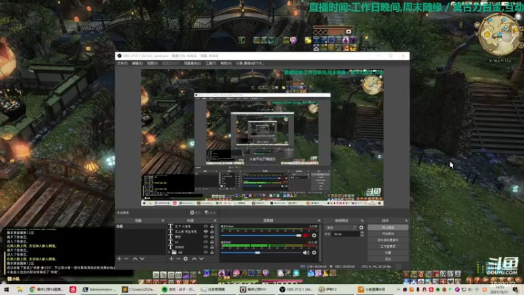Screen dimensions: 524x295
Task: Increase the transition duration with the up arrow
Action: [362, 233]
